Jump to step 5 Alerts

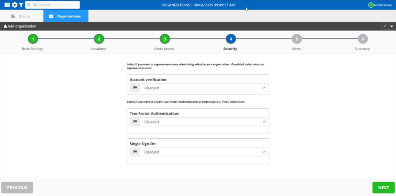(x=297, y=39)
